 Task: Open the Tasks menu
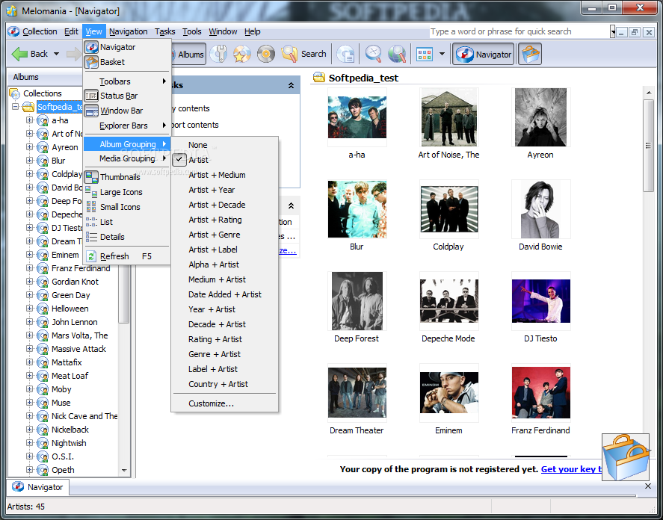coord(165,31)
